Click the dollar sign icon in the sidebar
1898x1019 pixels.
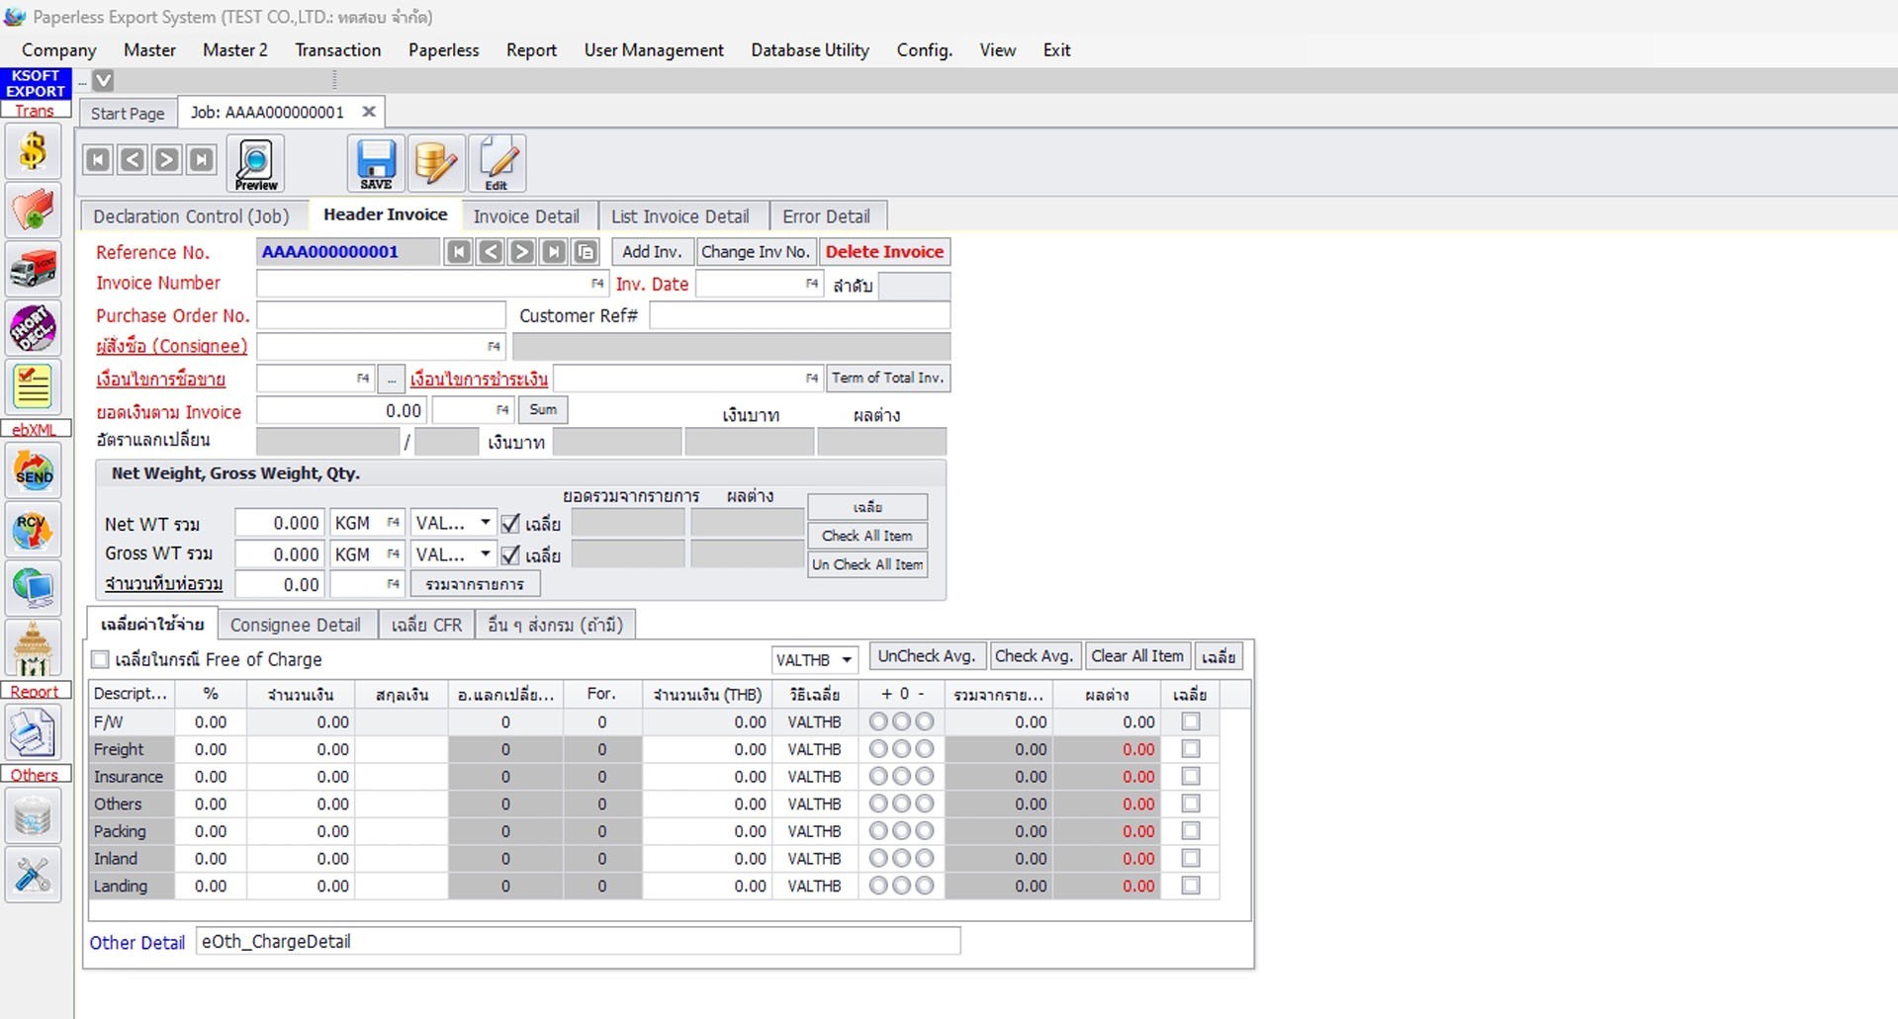[x=33, y=151]
